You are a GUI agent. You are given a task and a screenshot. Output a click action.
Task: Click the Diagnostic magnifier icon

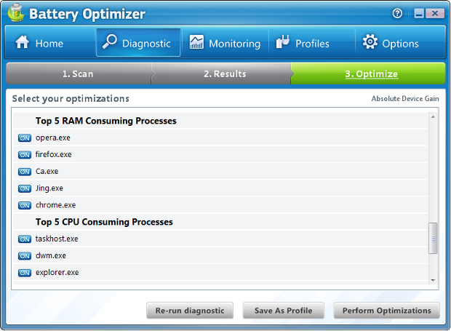(110, 41)
